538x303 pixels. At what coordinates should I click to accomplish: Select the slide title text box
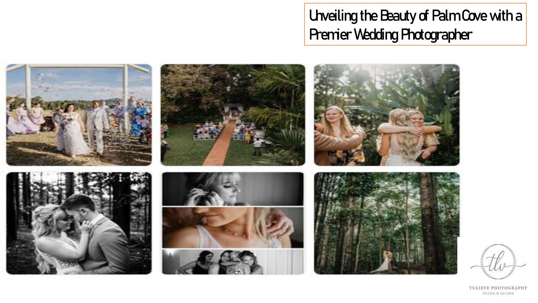(x=415, y=24)
